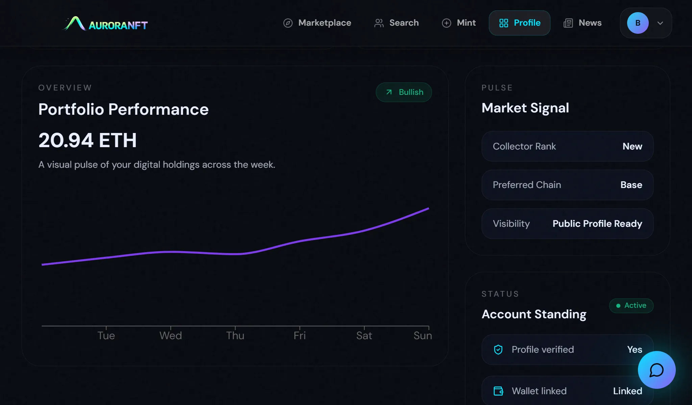Select the Collector Rank row
Screen dimensions: 692x405
pyautogui.click(x=568, y=146)
